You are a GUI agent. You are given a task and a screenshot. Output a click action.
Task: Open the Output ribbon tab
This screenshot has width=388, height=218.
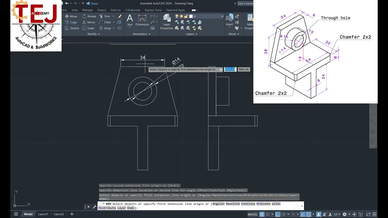click(x=102, y=10)
